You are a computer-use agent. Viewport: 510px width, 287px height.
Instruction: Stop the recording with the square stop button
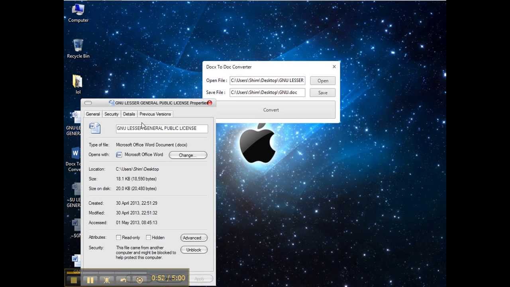tap(74, 280)
